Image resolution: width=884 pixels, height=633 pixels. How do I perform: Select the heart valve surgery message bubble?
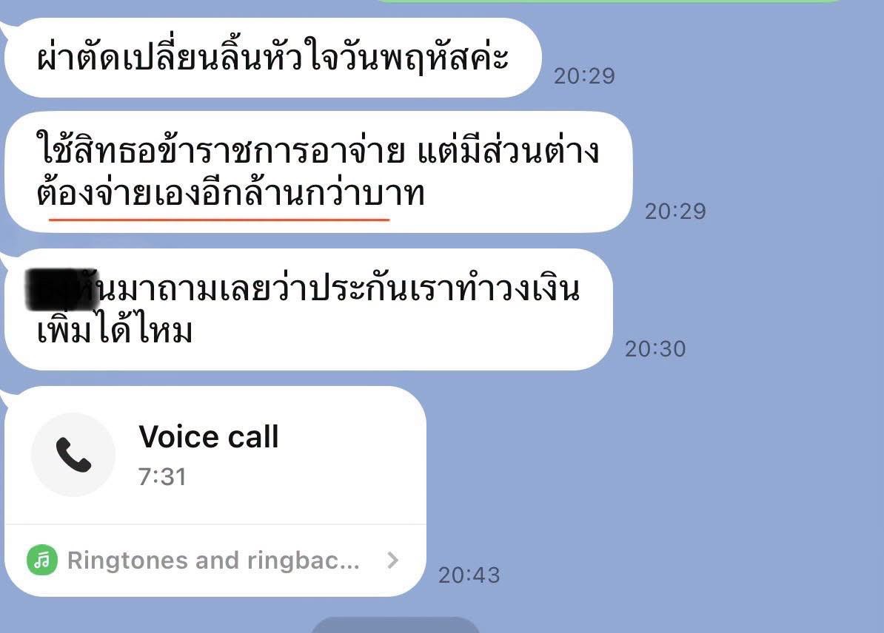click(x=273, y=58)
